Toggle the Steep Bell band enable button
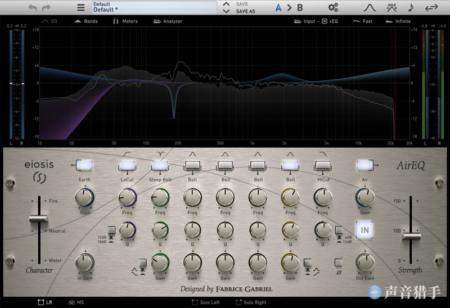The width and height of the screenshot is (450, 308). click(160, 165)
